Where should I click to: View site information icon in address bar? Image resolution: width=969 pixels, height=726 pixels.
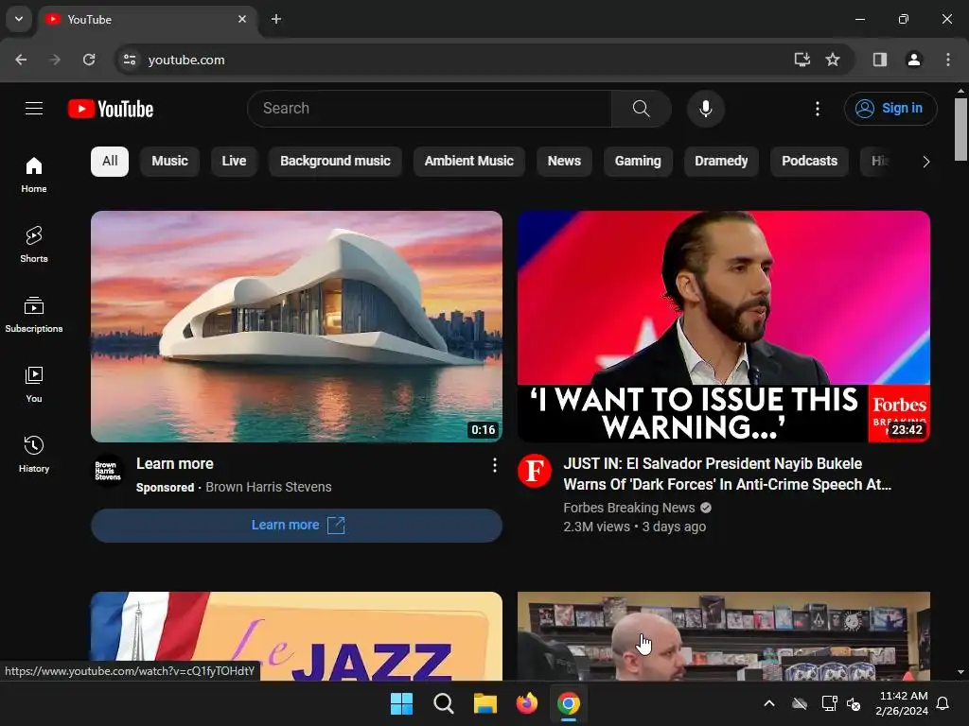tap(129, 60)
